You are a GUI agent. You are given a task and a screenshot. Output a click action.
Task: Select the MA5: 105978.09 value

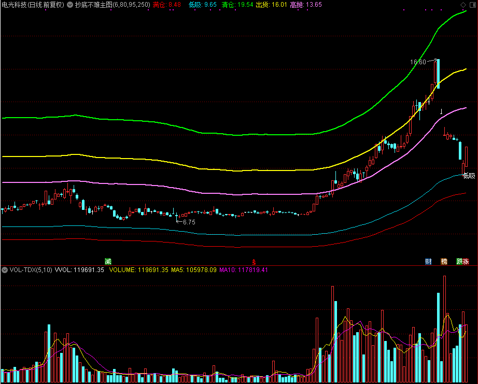[x=194, y=270]
